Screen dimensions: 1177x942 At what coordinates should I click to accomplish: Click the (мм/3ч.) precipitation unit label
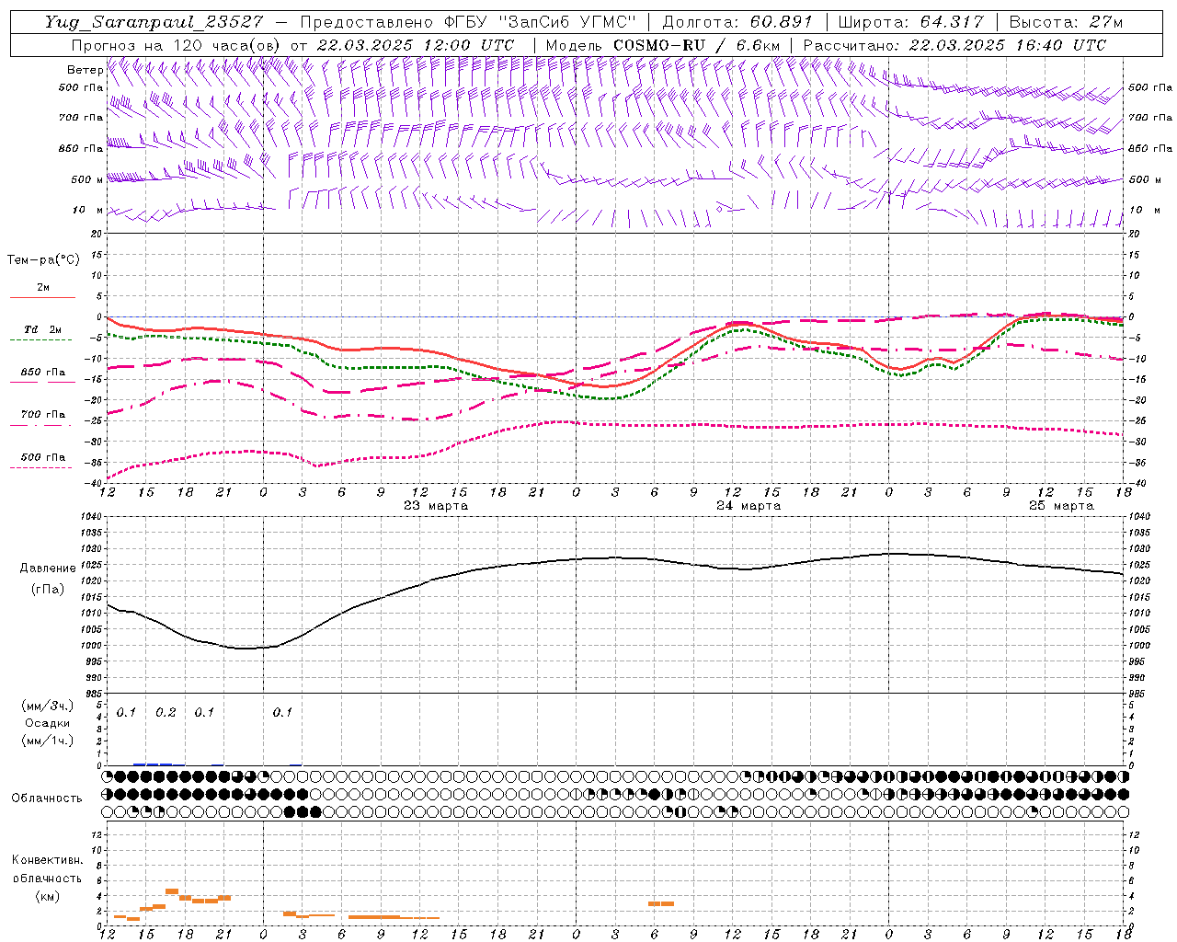point(46,706)
